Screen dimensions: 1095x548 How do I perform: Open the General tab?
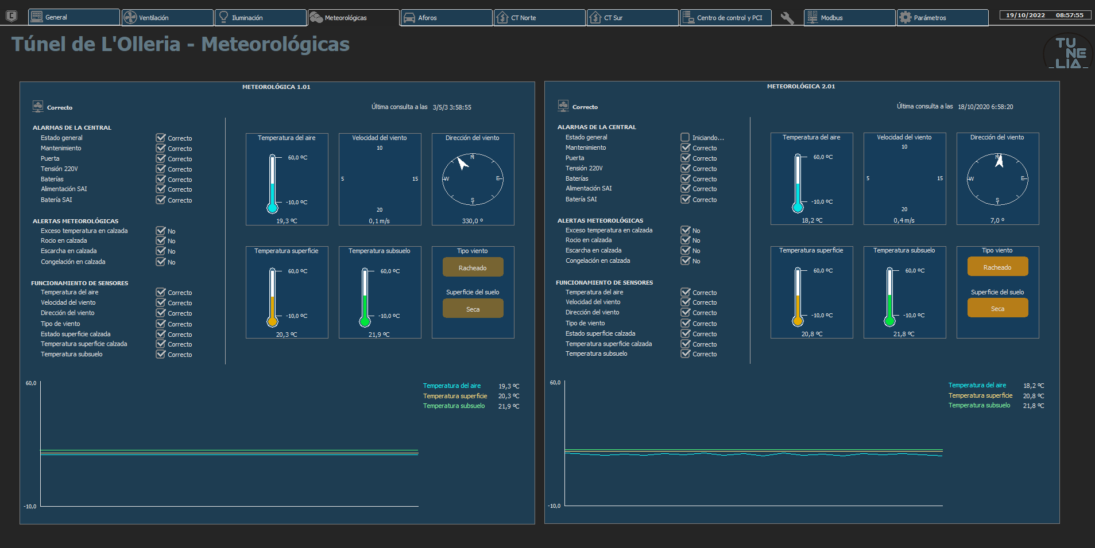[74, 17]
